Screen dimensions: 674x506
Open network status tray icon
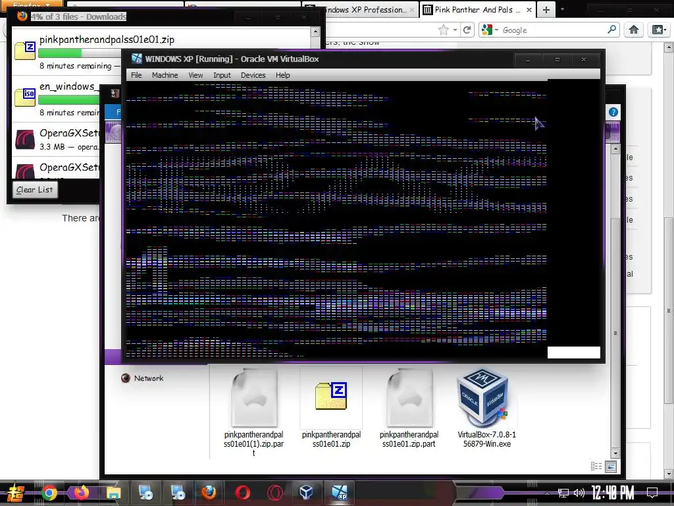coord(563,493)
